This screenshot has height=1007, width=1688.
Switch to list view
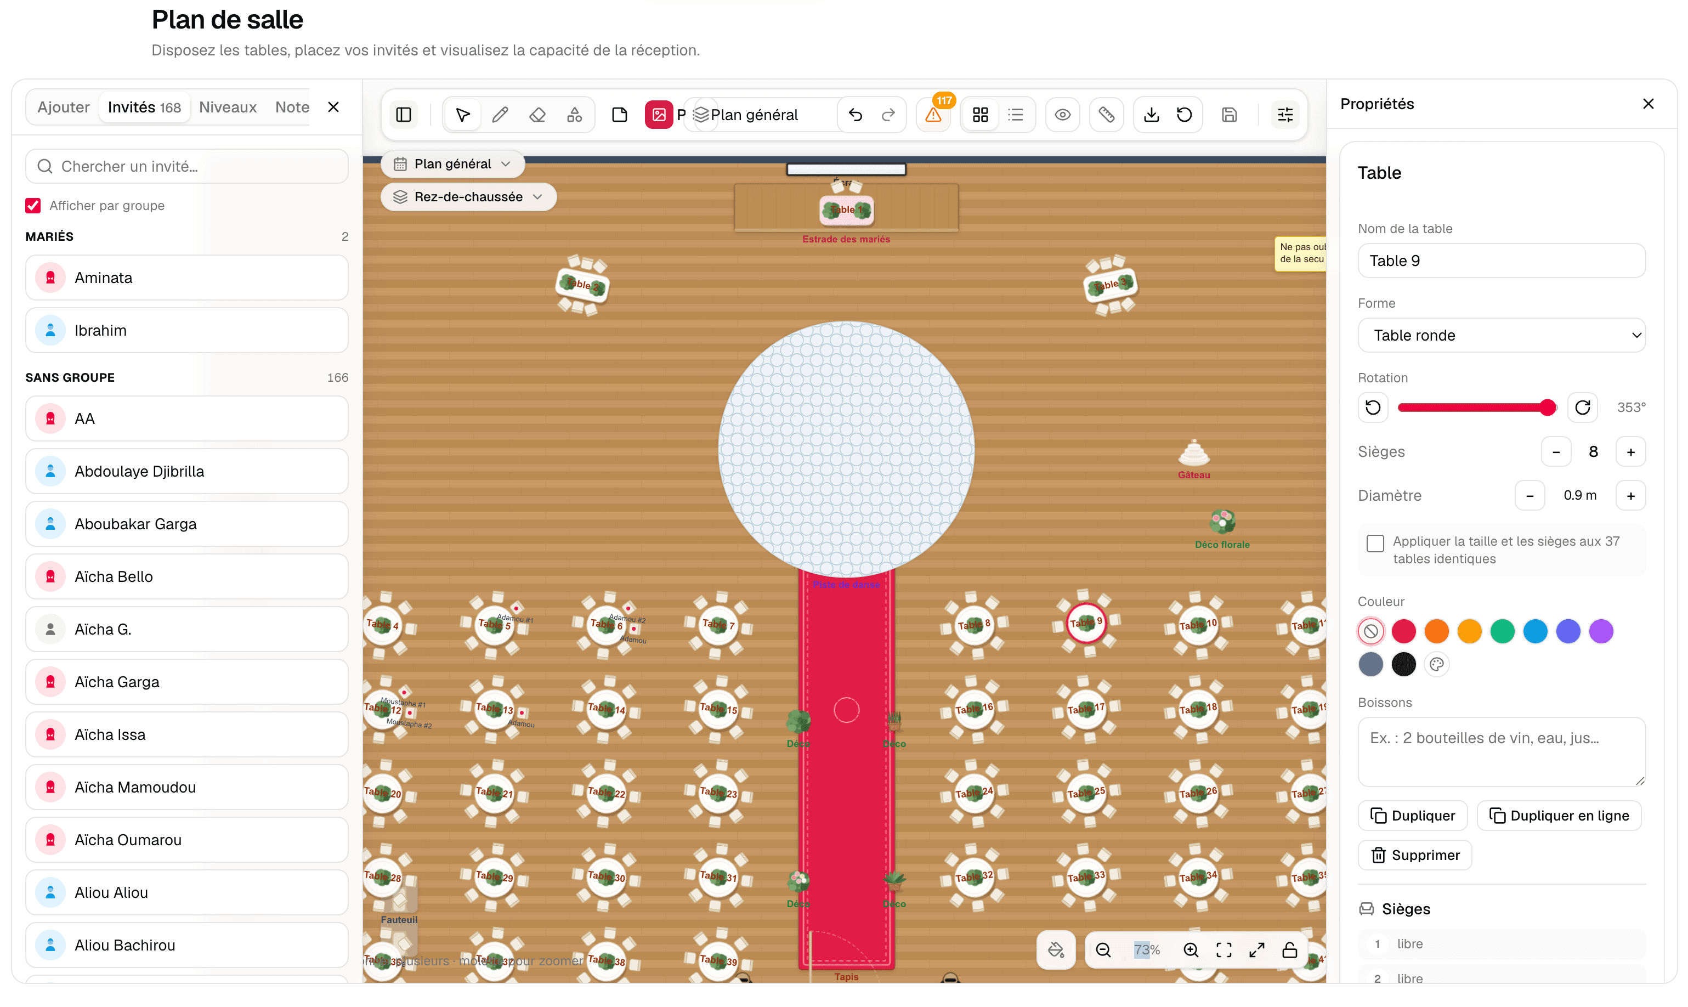[x=1016, y=115]
